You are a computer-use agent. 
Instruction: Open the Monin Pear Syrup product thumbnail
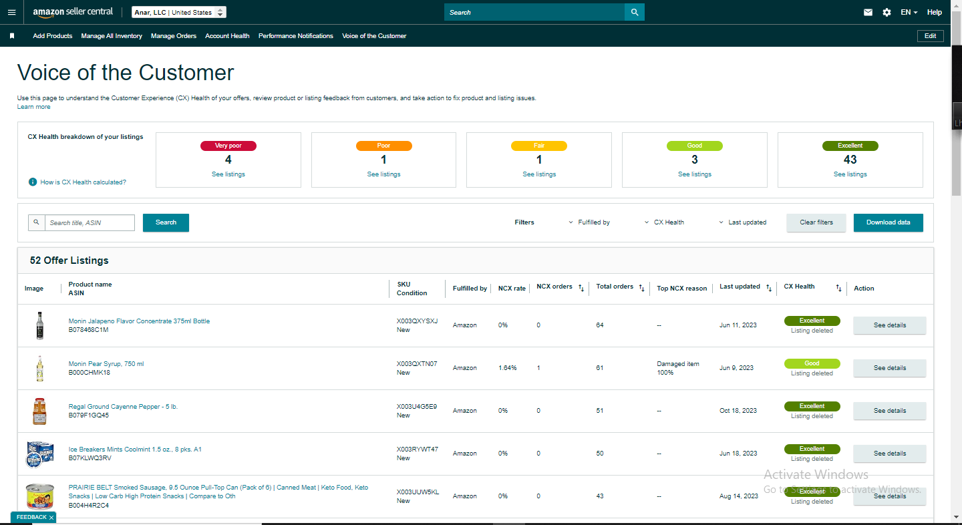tap(40, 369)
